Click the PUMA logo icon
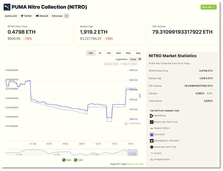Screen dimensions: 223x171 pos(7,7)
